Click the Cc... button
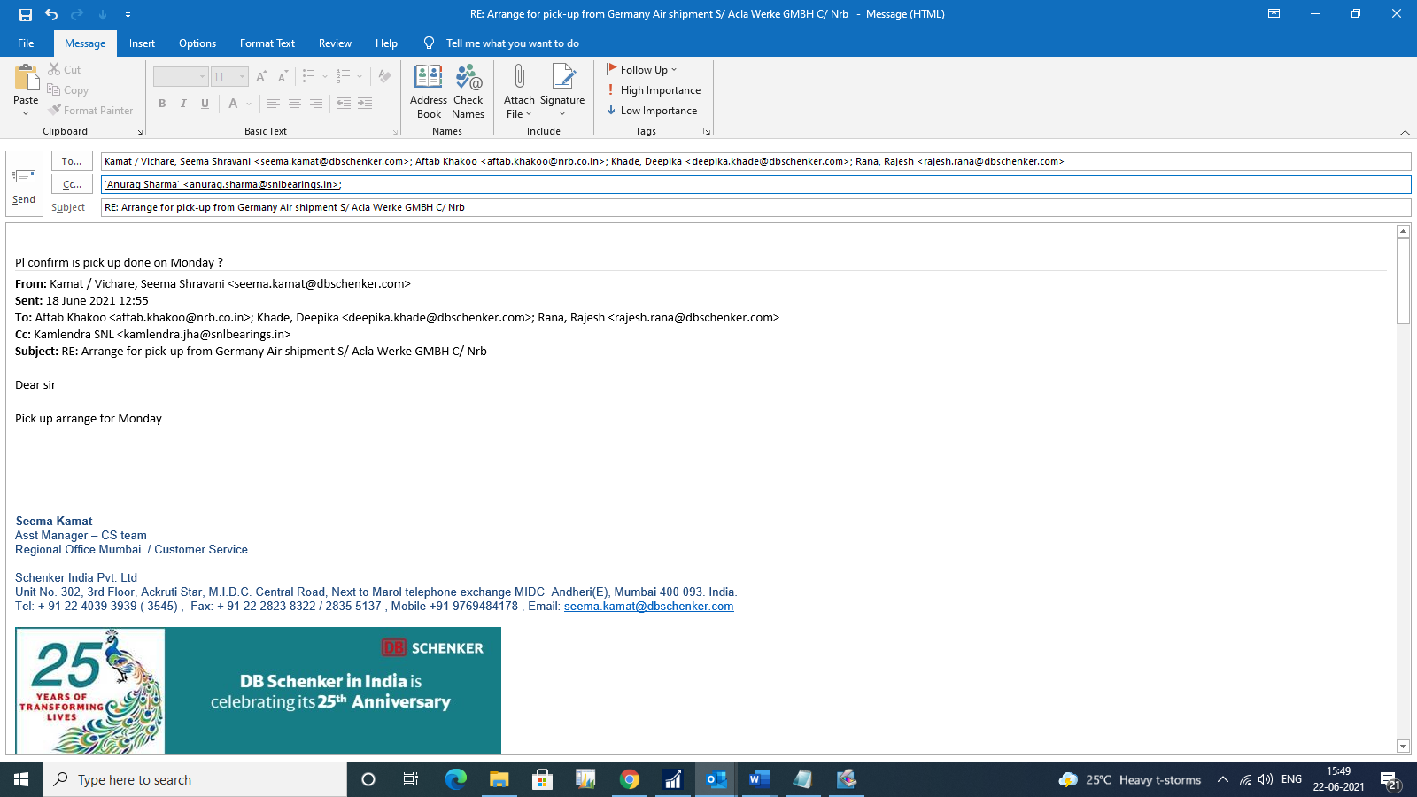This screenshot has width=1417, height=797. [72, 184]
